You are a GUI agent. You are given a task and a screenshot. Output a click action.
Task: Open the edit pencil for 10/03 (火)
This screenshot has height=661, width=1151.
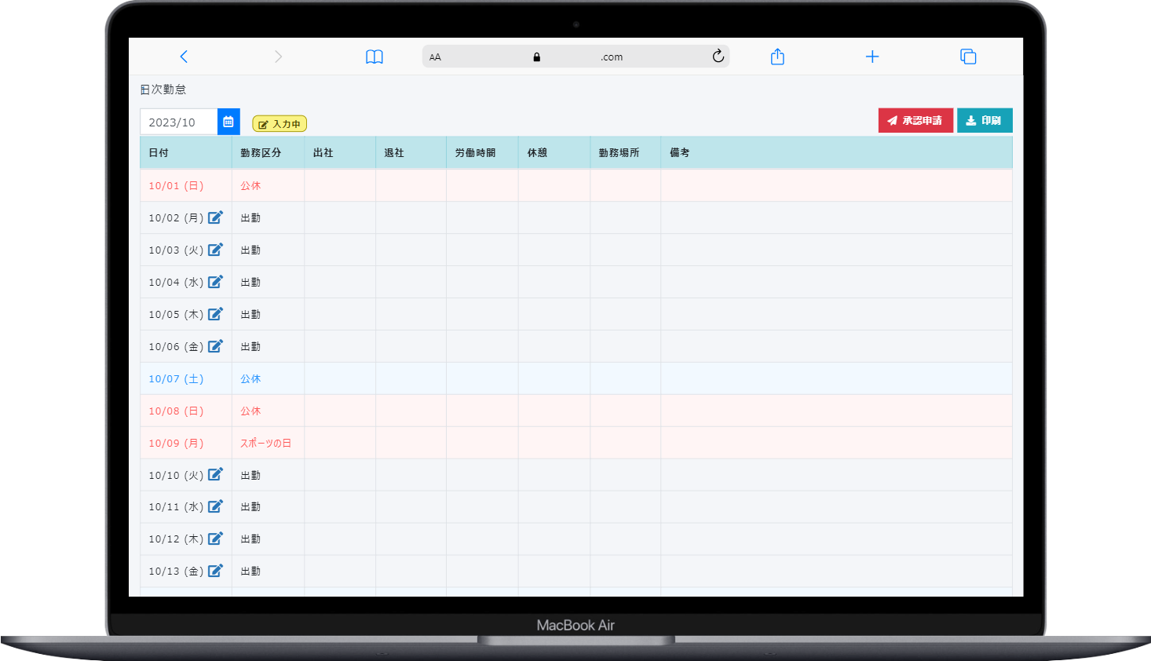tap(215, 250)
